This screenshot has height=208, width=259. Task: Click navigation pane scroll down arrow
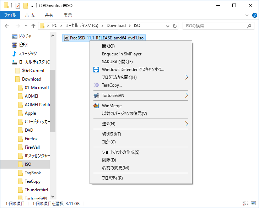point(53,196)
